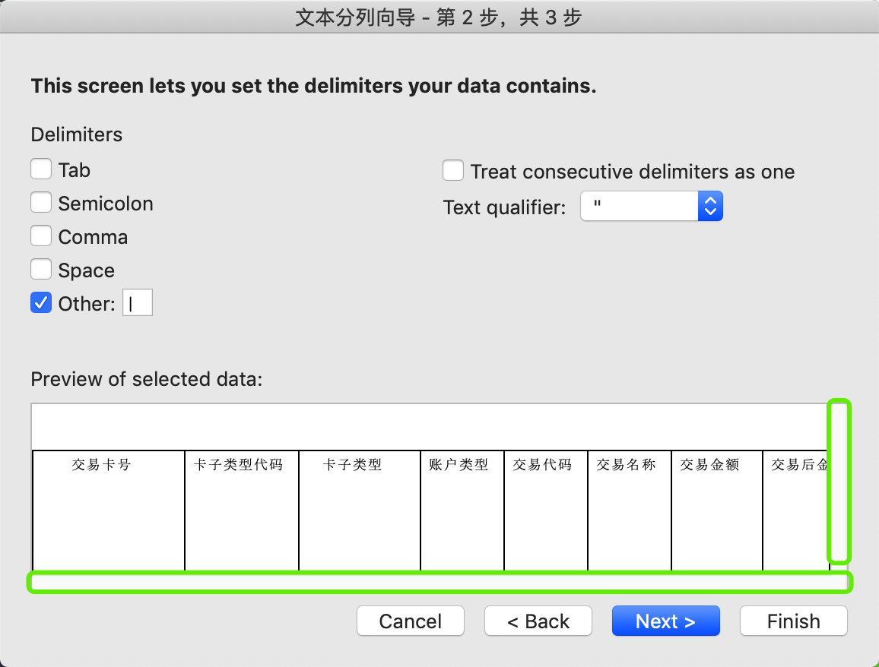Select the 交易卡号 preview column
Image resolution: width=879 pixels, height=667 pixels.
click(x=108, y=509)
